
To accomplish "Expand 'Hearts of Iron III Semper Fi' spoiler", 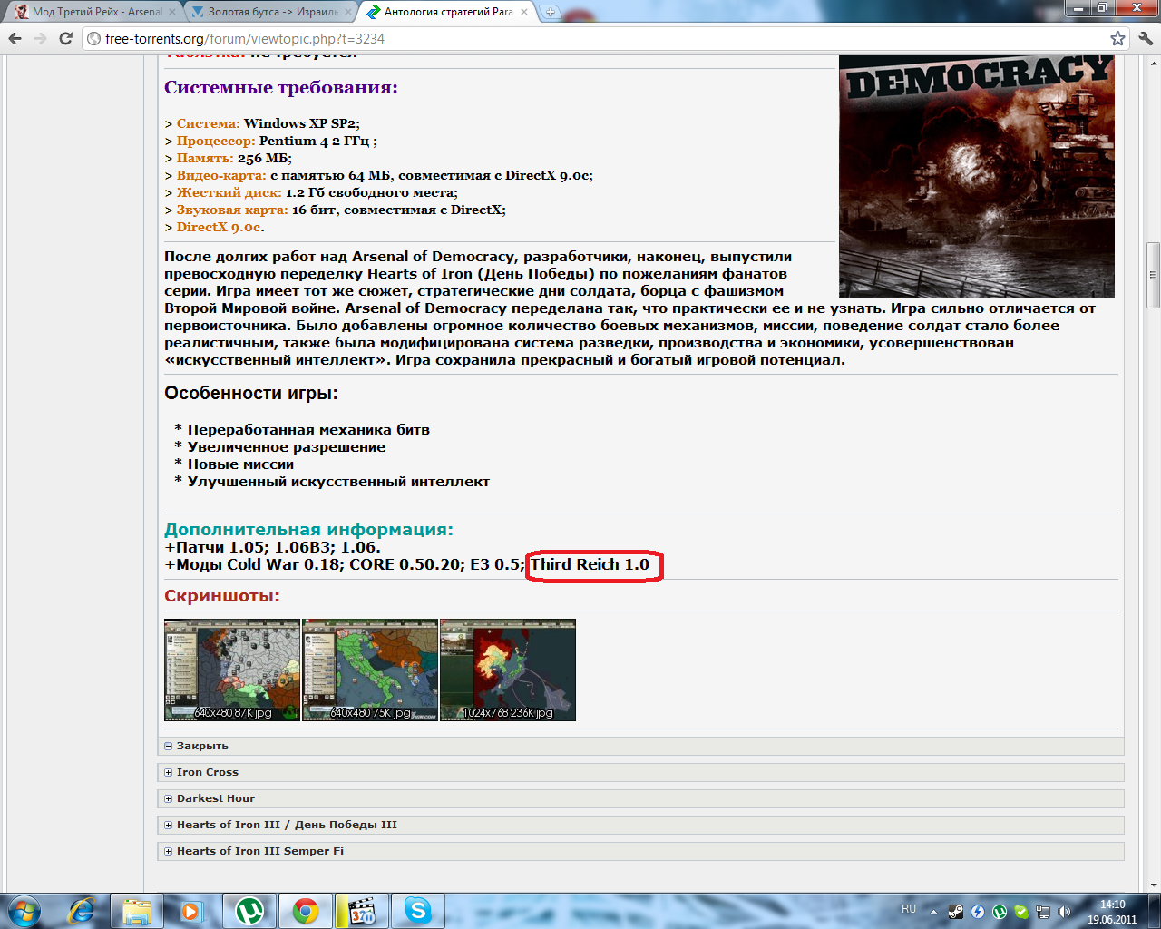I will point(640,851).
